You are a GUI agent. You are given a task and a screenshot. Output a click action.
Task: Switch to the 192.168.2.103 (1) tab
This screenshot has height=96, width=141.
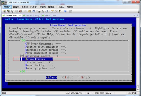coord(32,16)
